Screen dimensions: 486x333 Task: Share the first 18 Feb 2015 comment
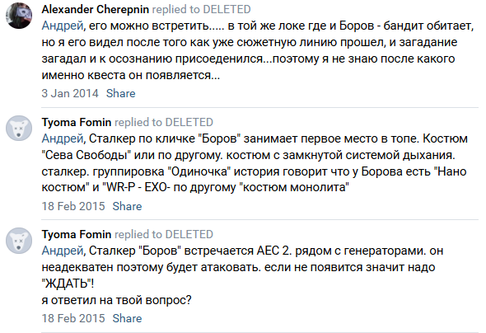(127, 206)
